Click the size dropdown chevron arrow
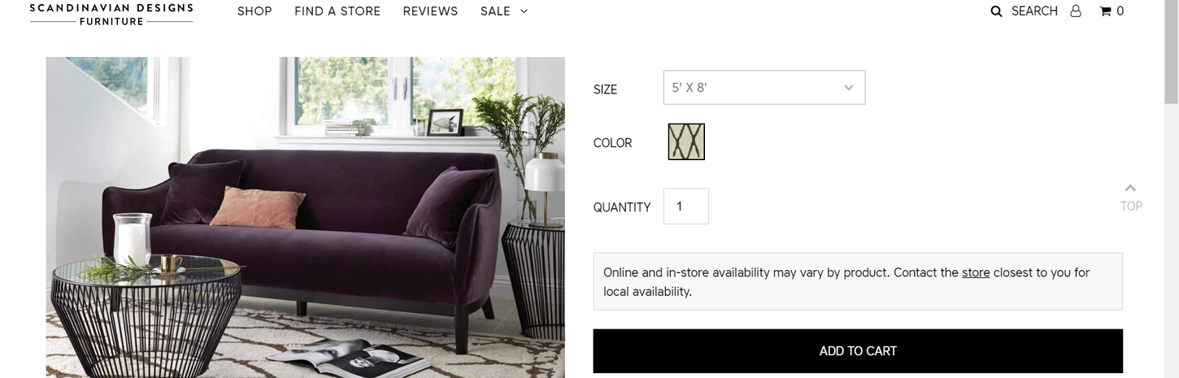 click(848, 88)
